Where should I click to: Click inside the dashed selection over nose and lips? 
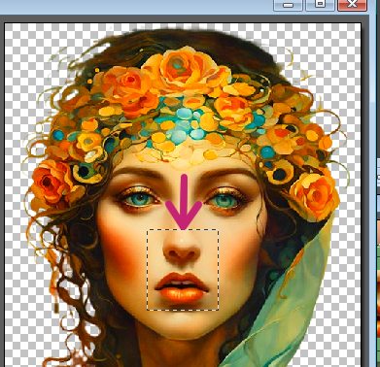pyautogui.click(x=183, y=270)
